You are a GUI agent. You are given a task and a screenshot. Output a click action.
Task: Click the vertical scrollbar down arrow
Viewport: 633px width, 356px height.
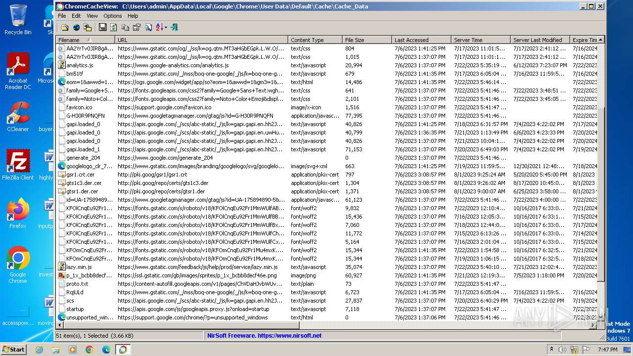click(x=601, y=317)
